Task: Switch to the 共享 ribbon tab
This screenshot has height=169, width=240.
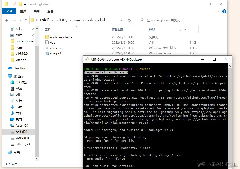Action: pyautogui.click(x=37, y=11)
